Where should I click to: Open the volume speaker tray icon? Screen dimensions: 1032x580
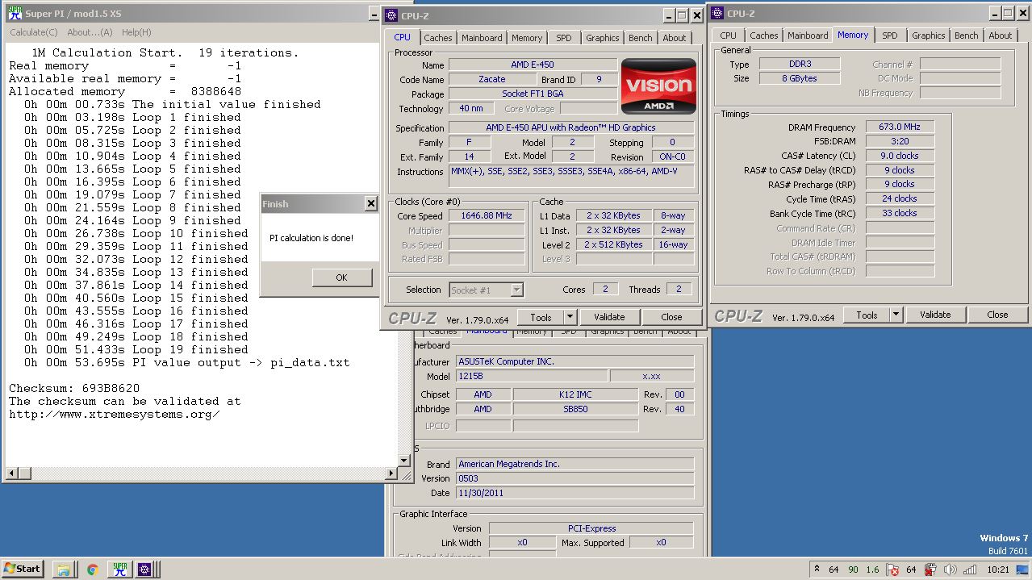pyautogui.click(x=949, y=570)
